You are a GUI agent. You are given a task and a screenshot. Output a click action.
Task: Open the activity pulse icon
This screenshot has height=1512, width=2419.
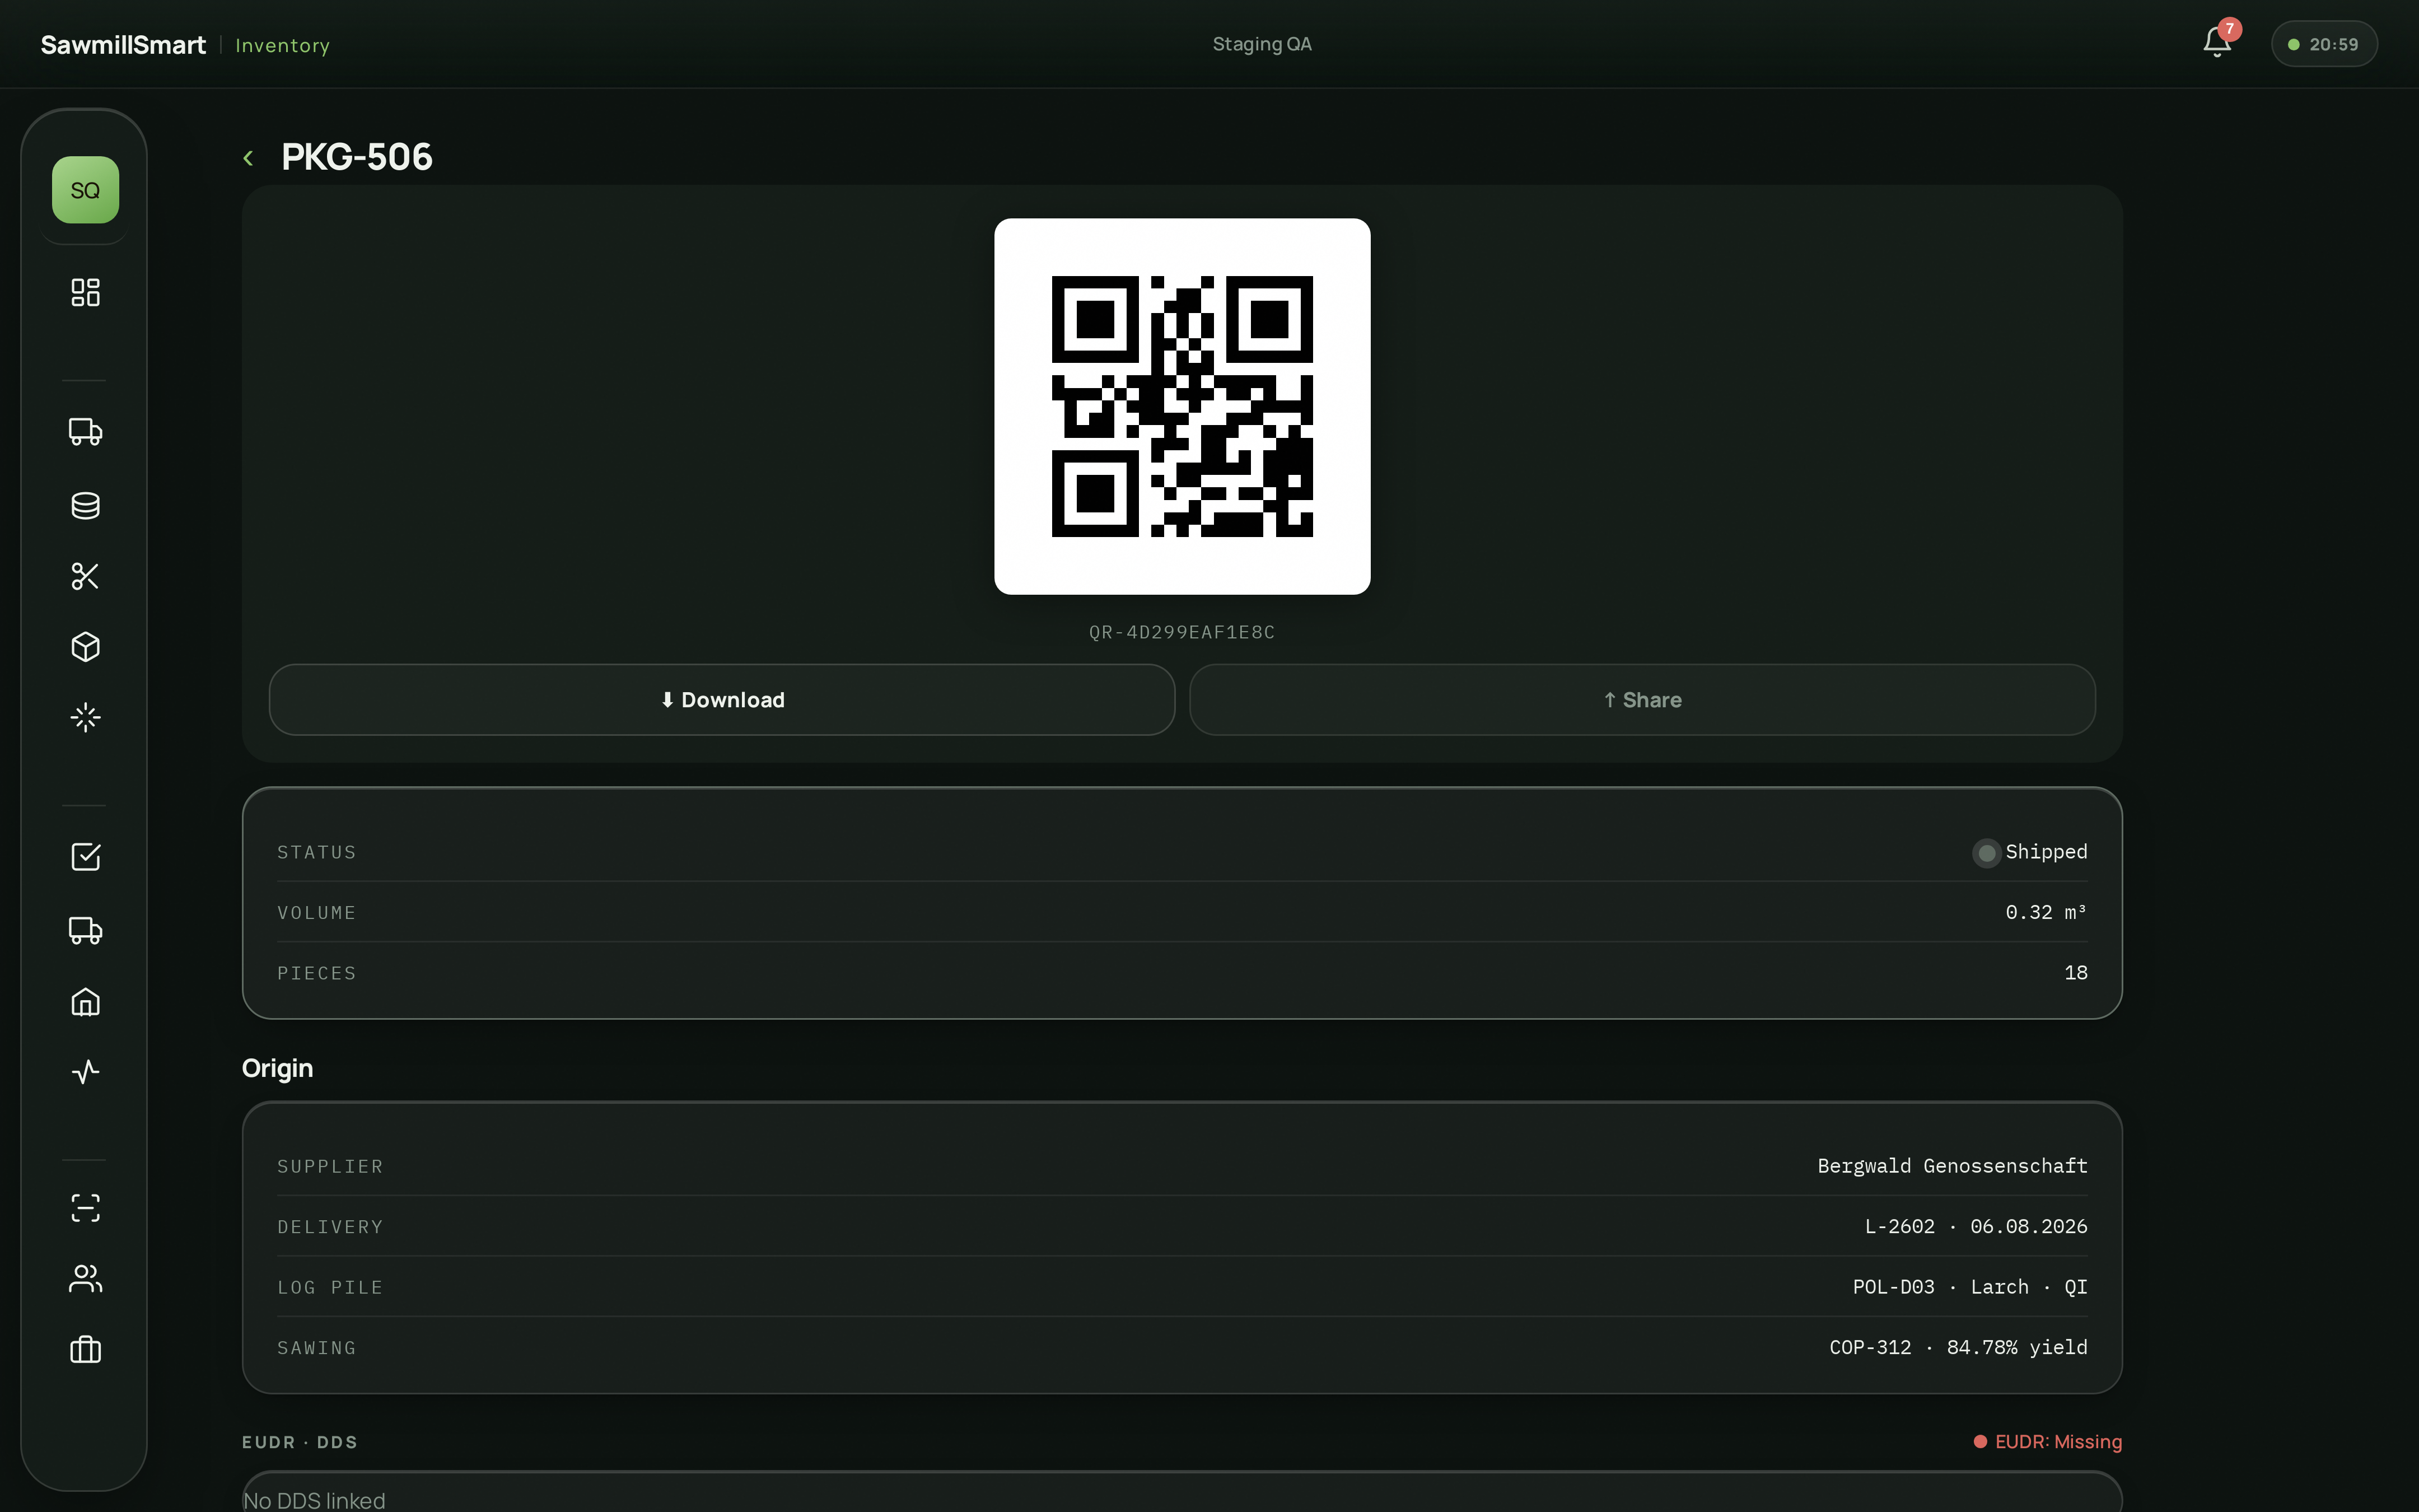point(85,1072)
